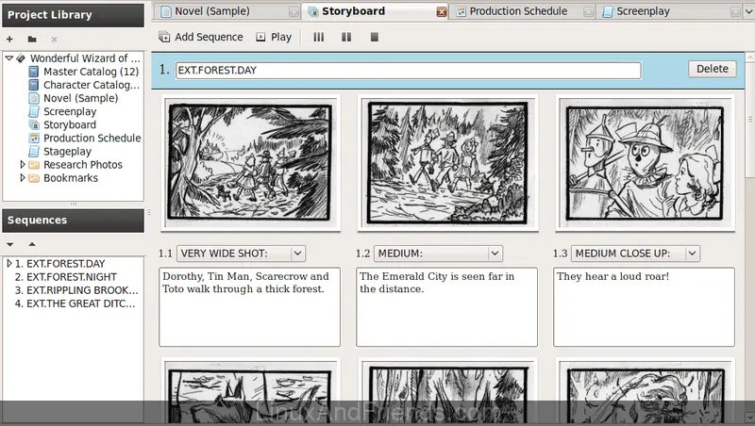Expand the Bookmarks folder
The image size is (755, 426).
tap(22, 178)
